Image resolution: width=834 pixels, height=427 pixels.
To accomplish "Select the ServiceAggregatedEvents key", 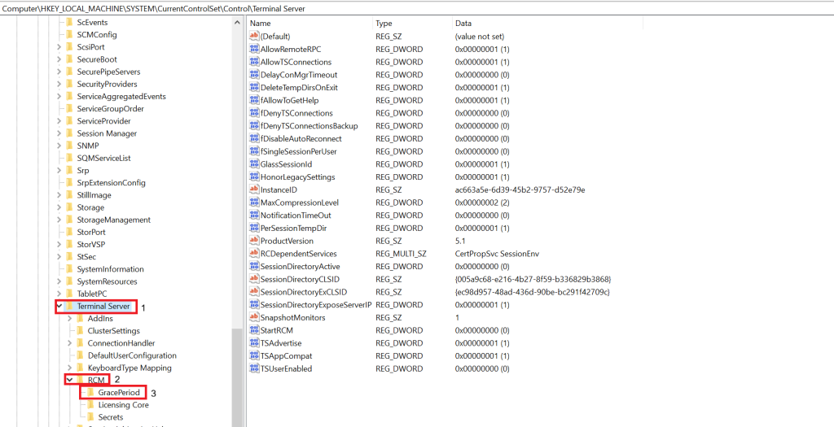I will pos(121,96).
